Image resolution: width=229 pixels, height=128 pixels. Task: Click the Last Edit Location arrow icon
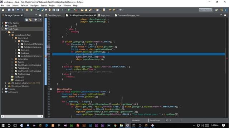pyautogui.click(x=110, y=10)
